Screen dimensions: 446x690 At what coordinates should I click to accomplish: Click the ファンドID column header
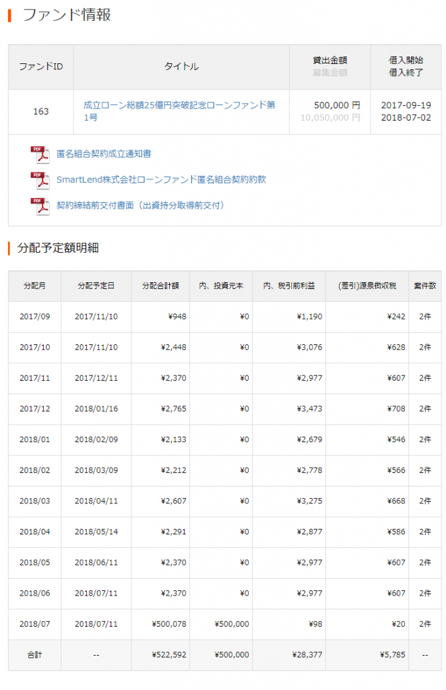pyautogui.click(x=40, y=67)
